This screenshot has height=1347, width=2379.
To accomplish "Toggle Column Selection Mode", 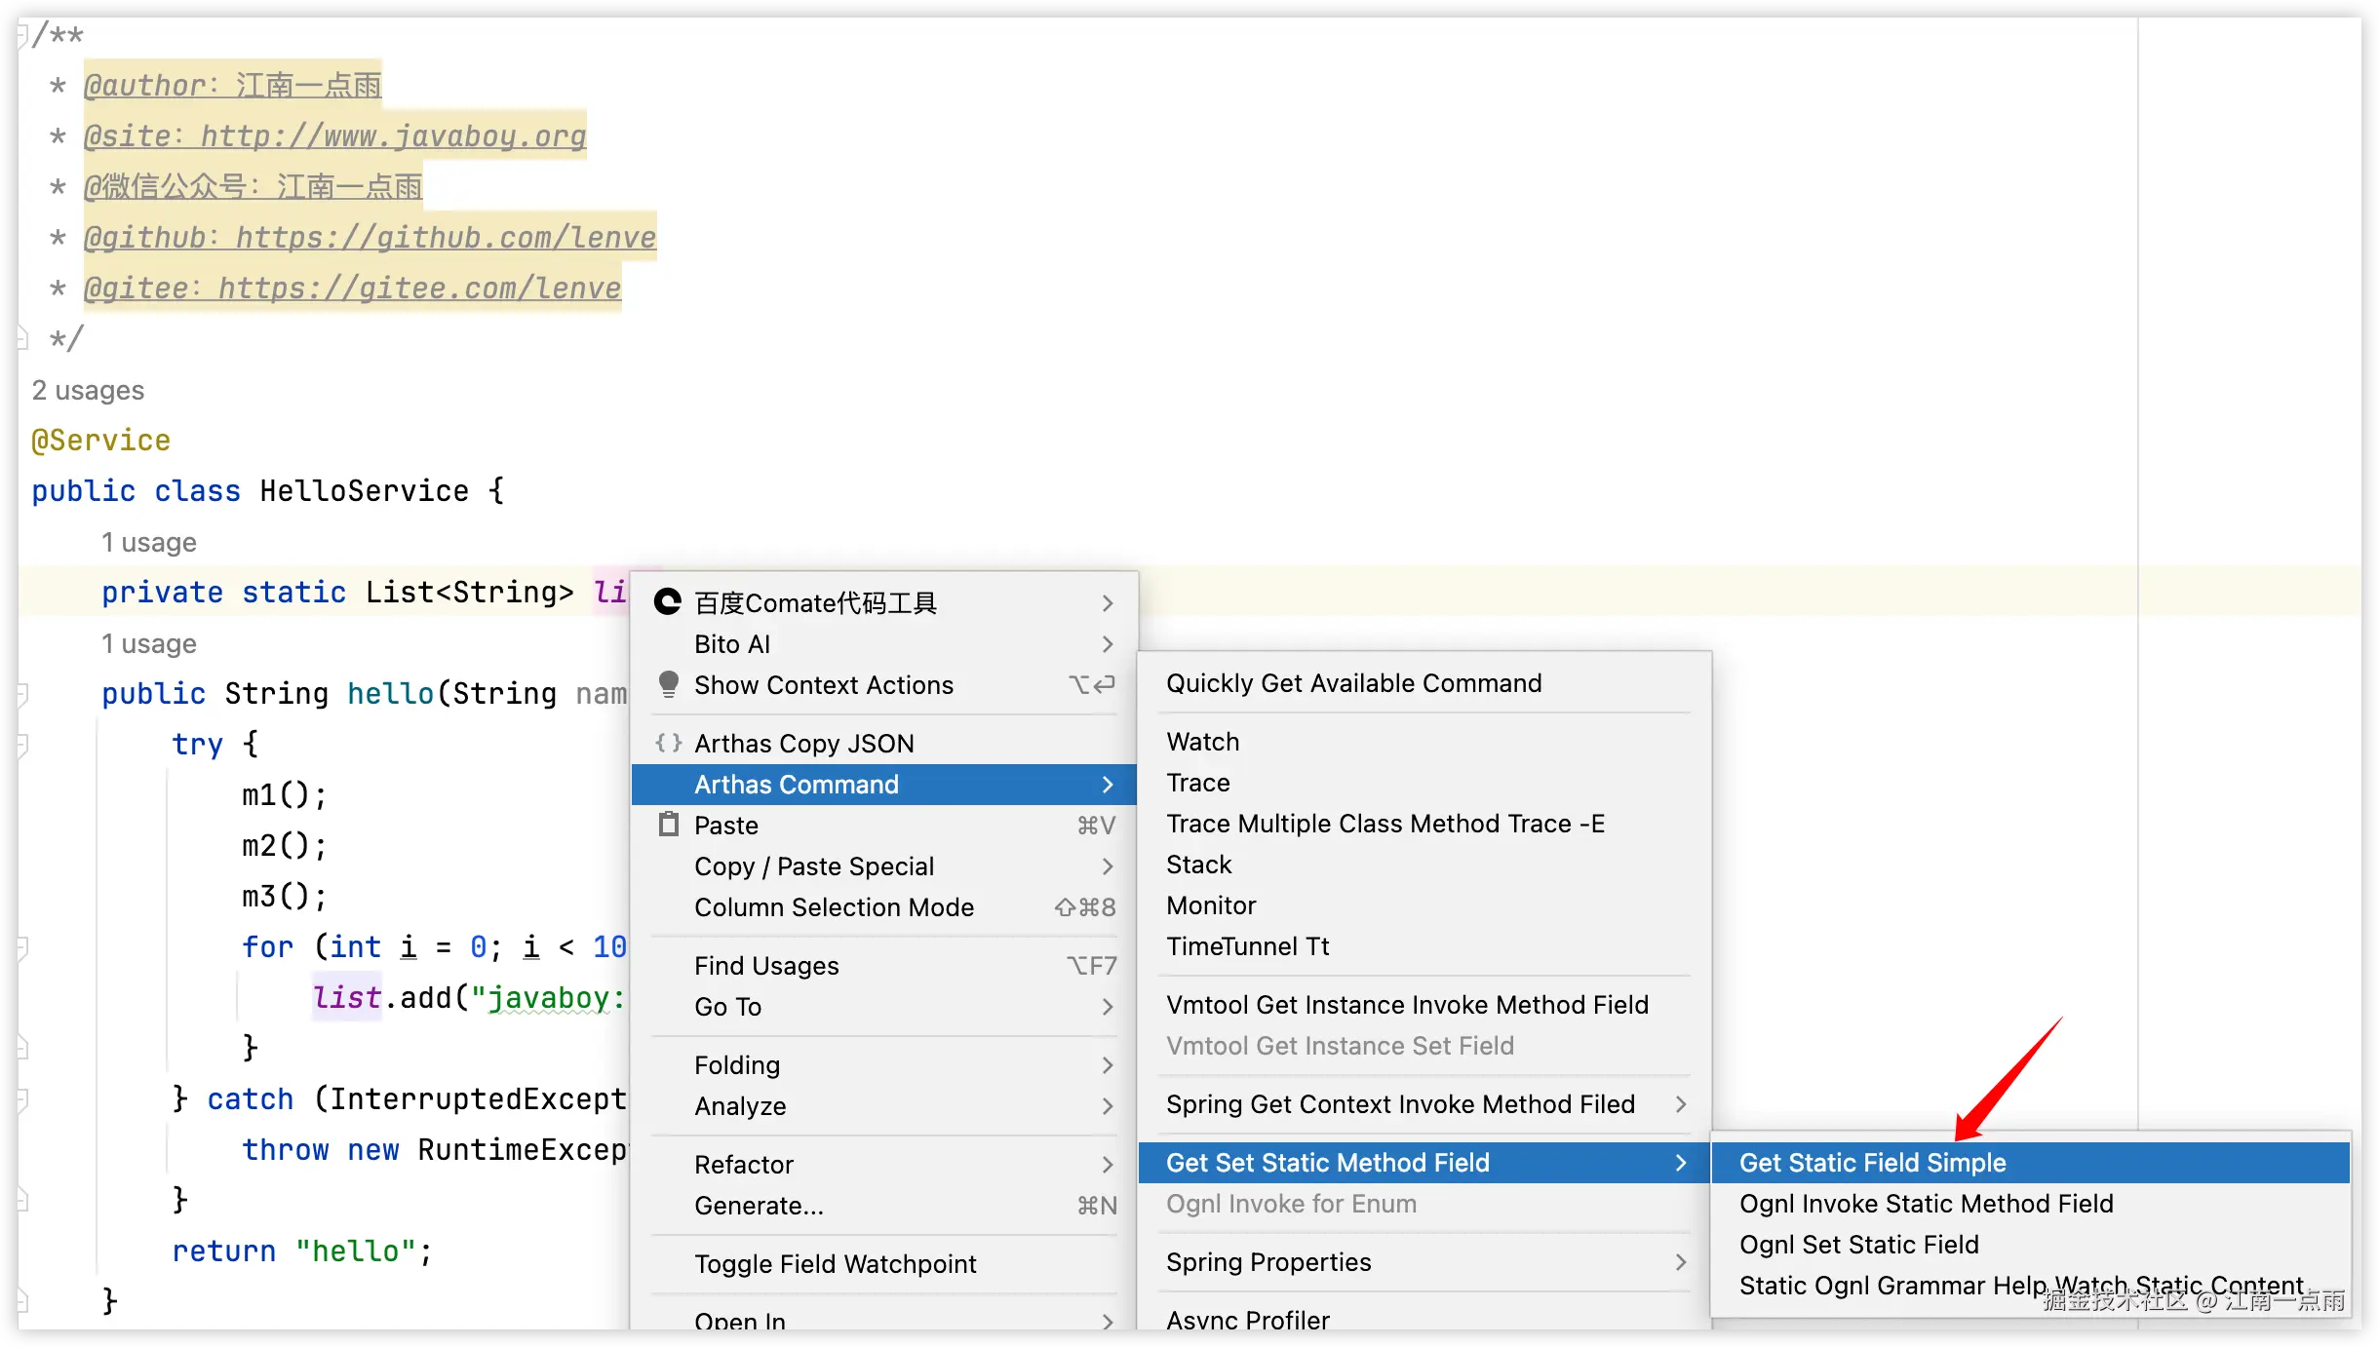I will point(834,907).
